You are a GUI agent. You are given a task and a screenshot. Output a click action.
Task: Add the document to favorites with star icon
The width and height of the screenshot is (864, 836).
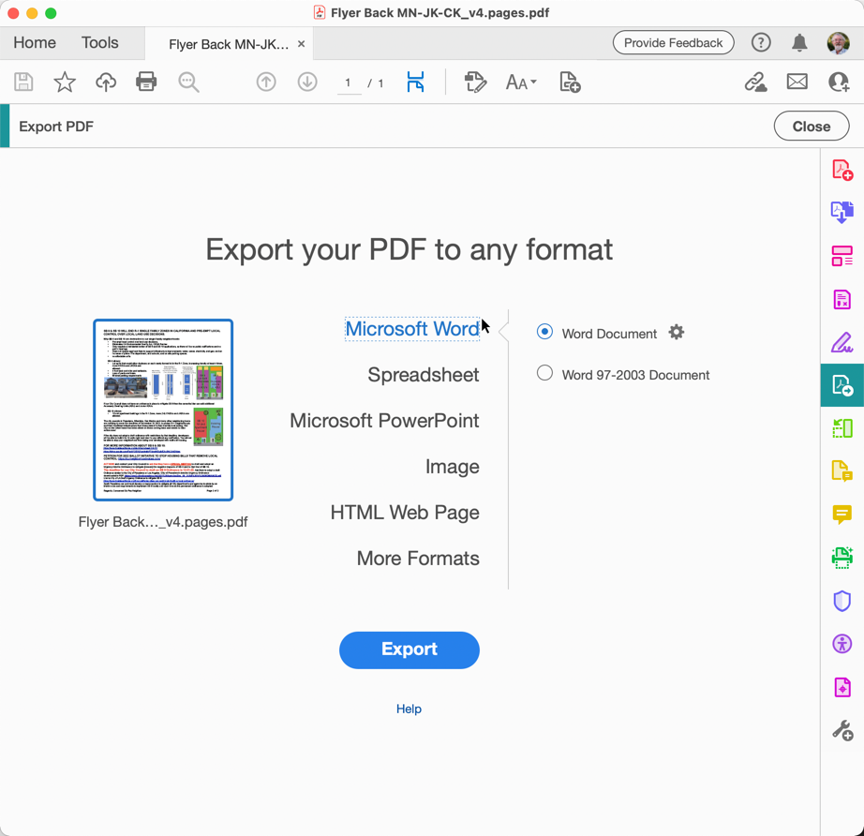pos(64,82)
